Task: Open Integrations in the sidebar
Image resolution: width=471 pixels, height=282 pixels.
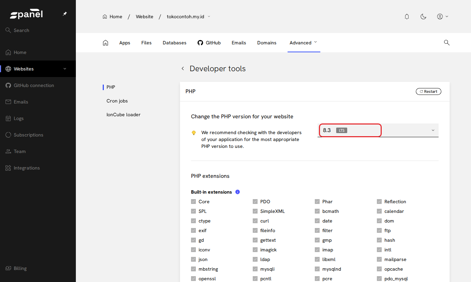Action: 38,168
